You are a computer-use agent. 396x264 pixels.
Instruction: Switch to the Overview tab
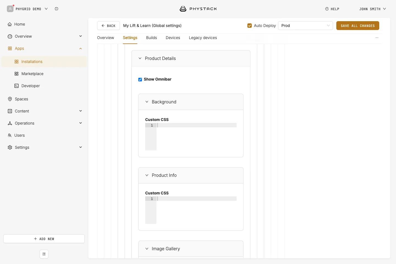point(106,38)
